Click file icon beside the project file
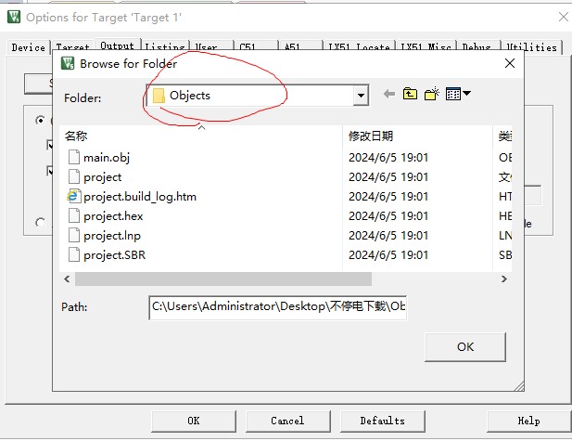This screenshot has width=572, height=441. pyautogui.click(x=74, y=176)
